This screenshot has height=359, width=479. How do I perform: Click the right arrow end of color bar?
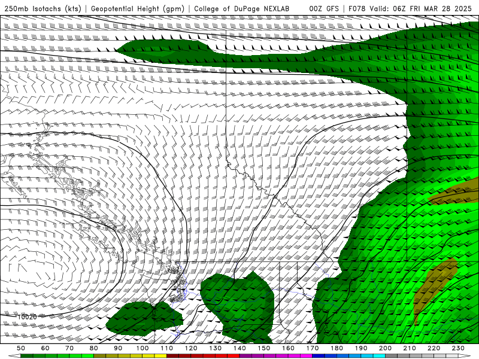pyautogui.click(x=465, y=356)
